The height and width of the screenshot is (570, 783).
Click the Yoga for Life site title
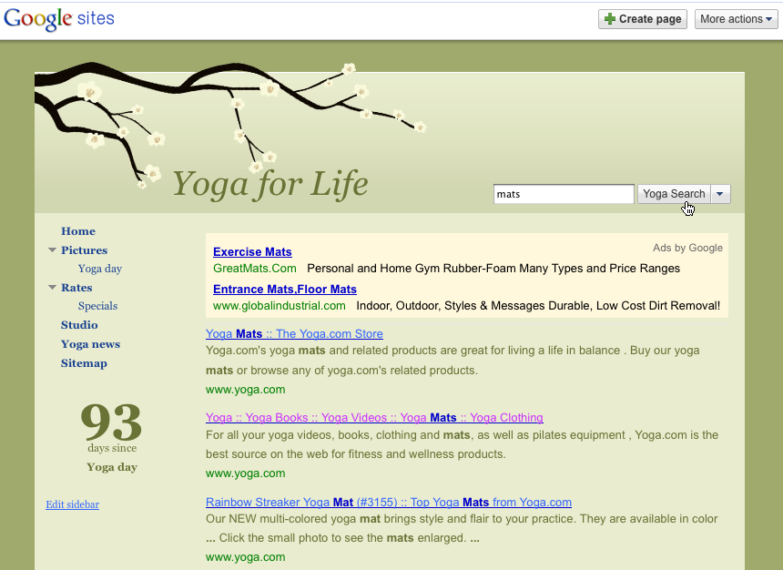(x=270, y=184)
